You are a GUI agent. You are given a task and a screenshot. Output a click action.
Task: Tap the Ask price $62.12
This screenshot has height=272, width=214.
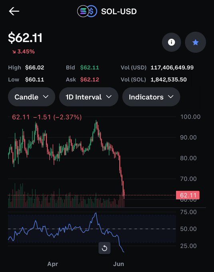90,80
